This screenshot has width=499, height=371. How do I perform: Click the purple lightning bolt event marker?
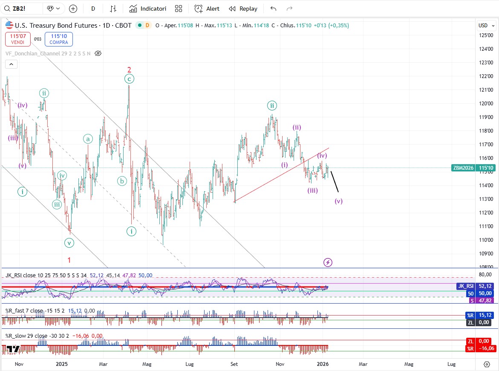coord(328,262)
